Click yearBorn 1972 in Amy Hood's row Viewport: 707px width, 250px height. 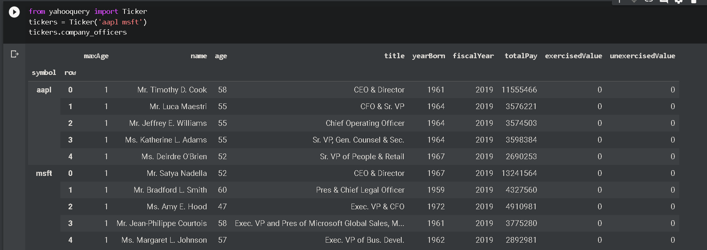pos(436,206)
